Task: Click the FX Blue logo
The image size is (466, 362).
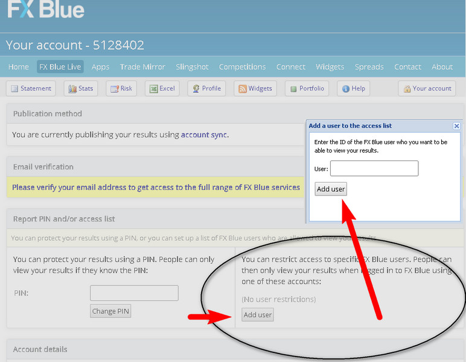Action: 46,9
